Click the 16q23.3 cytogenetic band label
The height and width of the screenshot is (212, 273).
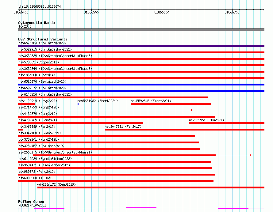click(x=25, y=26)
